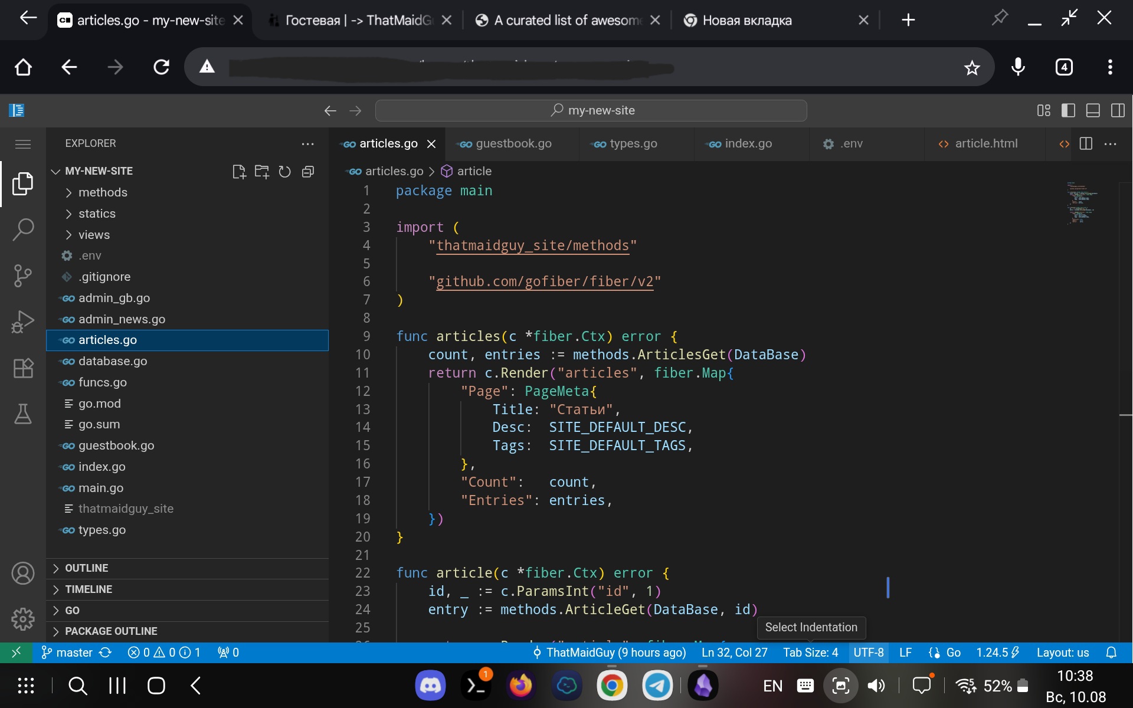Viewport: 1133px width, 708px height.
Task: Open Search view in Activity Bar
Action: click(24, 230)
